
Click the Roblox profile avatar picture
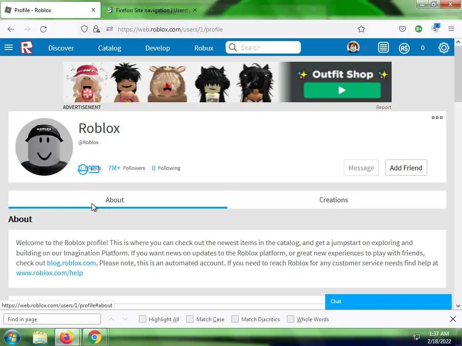(44, 147)
